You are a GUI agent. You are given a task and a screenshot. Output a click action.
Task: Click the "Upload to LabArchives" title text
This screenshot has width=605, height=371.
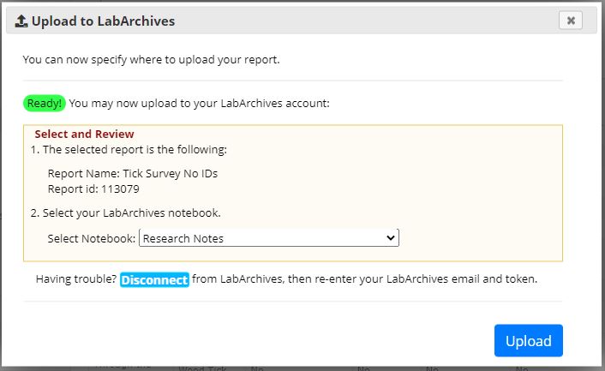(x=103, y=21)
